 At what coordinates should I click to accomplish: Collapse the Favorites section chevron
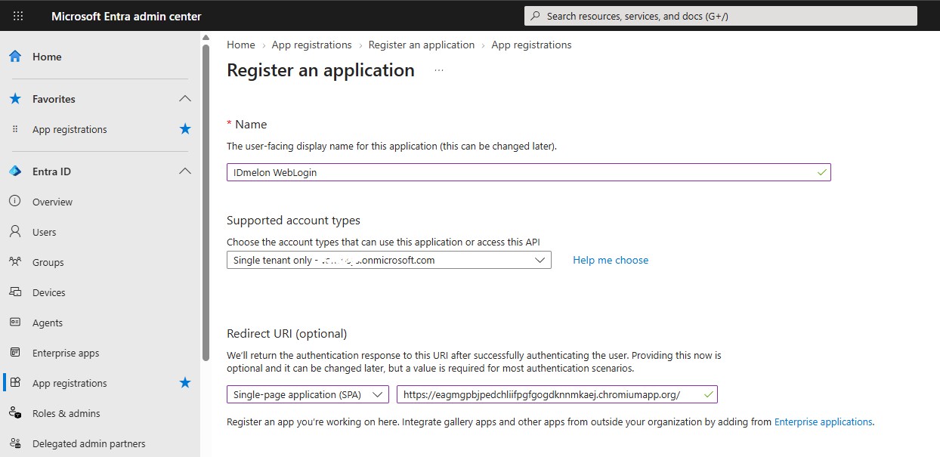click(x=185, y=99)
